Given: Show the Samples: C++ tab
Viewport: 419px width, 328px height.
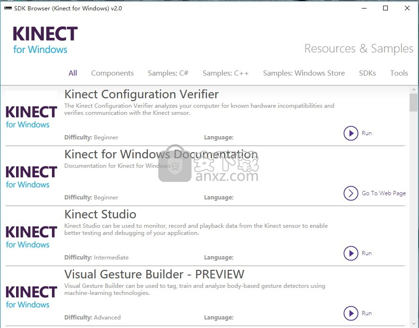Looking at the screenshot, I should point(225,73).
